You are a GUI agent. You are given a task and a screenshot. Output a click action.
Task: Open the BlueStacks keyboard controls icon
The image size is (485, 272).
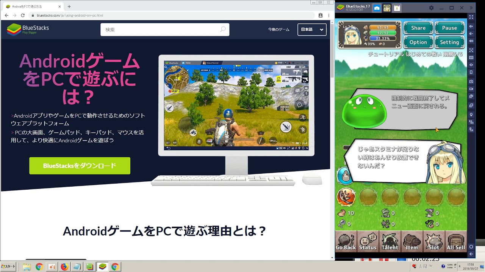pyautogui.click(x=471, y=57)
